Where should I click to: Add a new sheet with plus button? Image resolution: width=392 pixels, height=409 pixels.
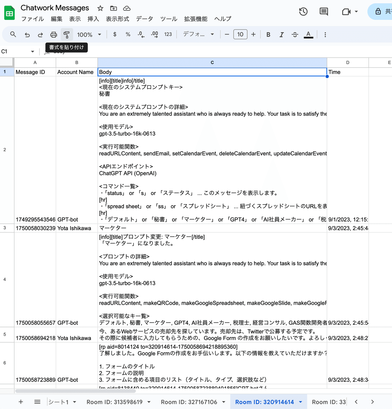pos(21,402)
